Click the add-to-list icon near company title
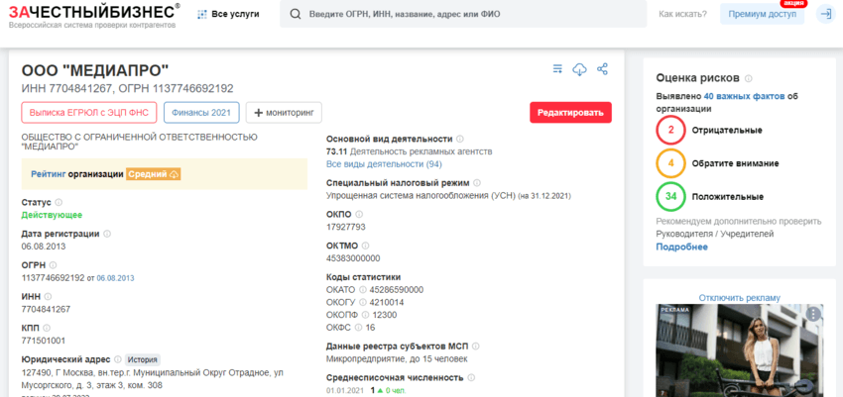The image size is (843, 397). tap(558, 68)
